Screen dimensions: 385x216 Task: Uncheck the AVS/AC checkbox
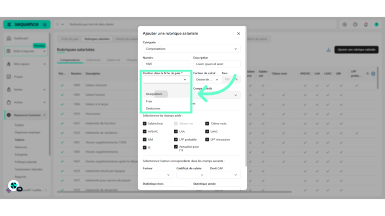click(144, 132)
